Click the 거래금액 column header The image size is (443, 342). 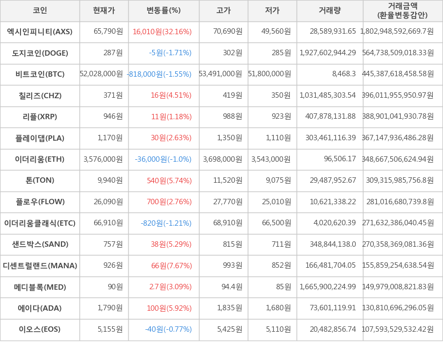point(403,11)
